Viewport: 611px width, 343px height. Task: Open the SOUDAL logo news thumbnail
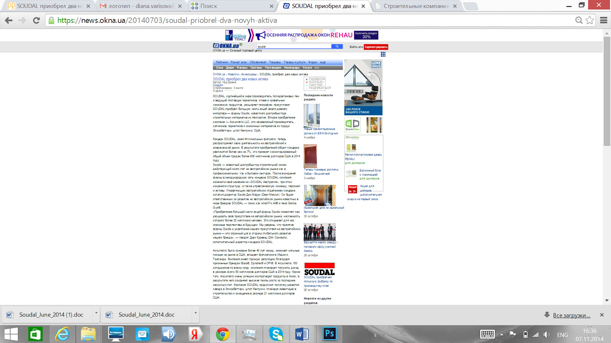pyautogui.click(x=320, y=269)
